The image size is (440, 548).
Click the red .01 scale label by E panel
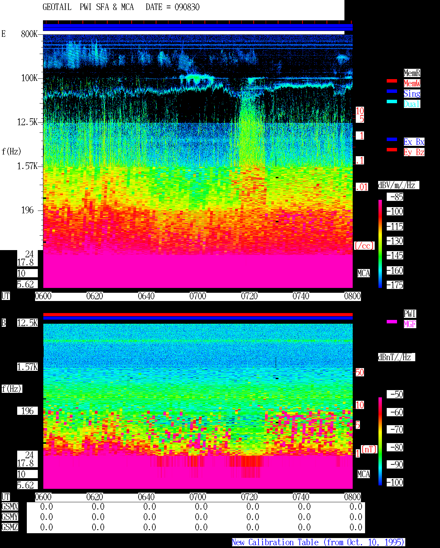[362, 187]
